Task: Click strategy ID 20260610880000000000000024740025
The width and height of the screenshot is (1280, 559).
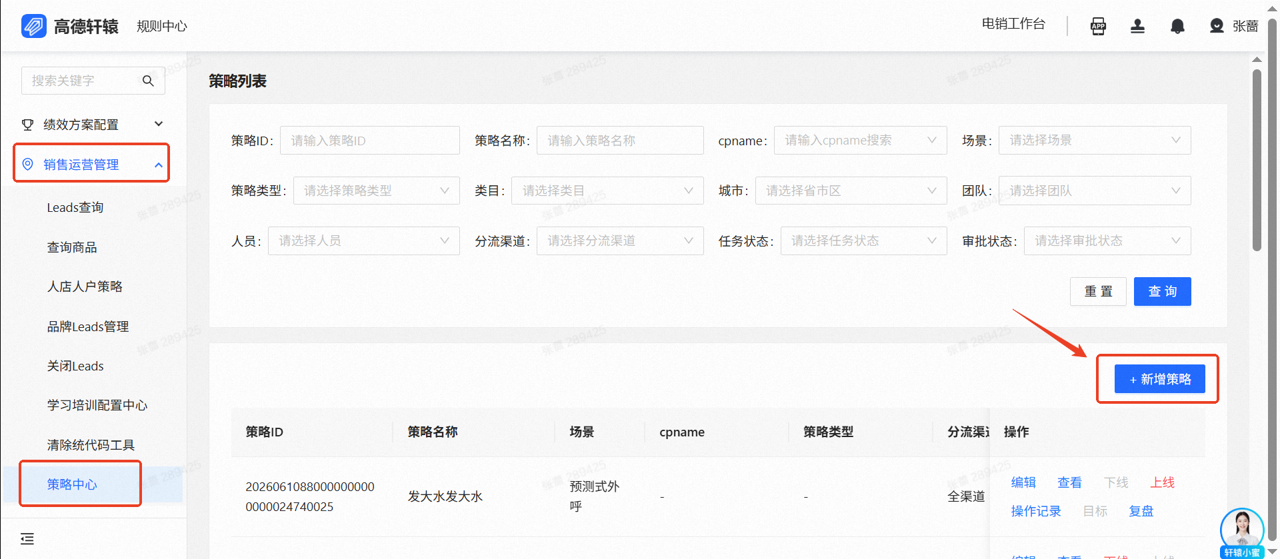Action: (x=310, y=496)
